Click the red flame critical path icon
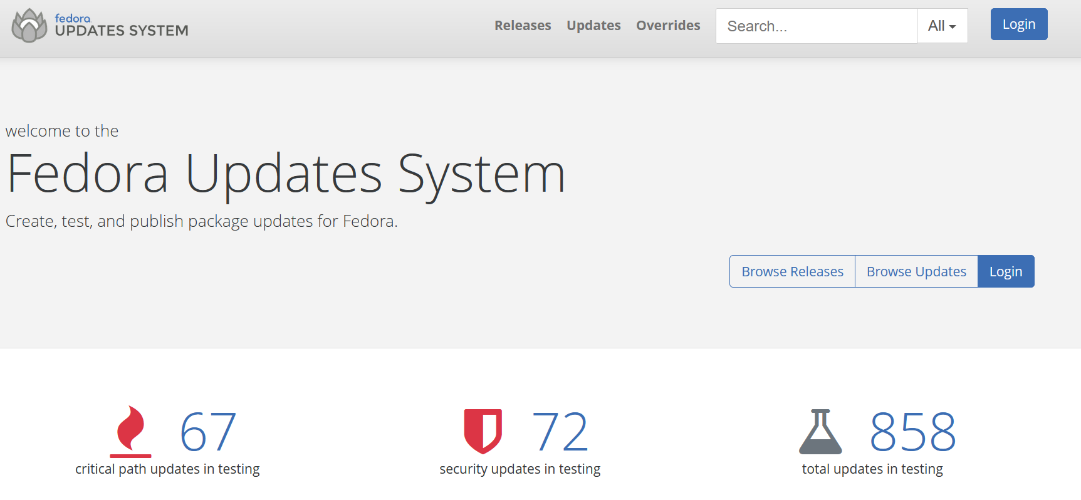This screenshot has width=1081, height=500. (131, 431)
